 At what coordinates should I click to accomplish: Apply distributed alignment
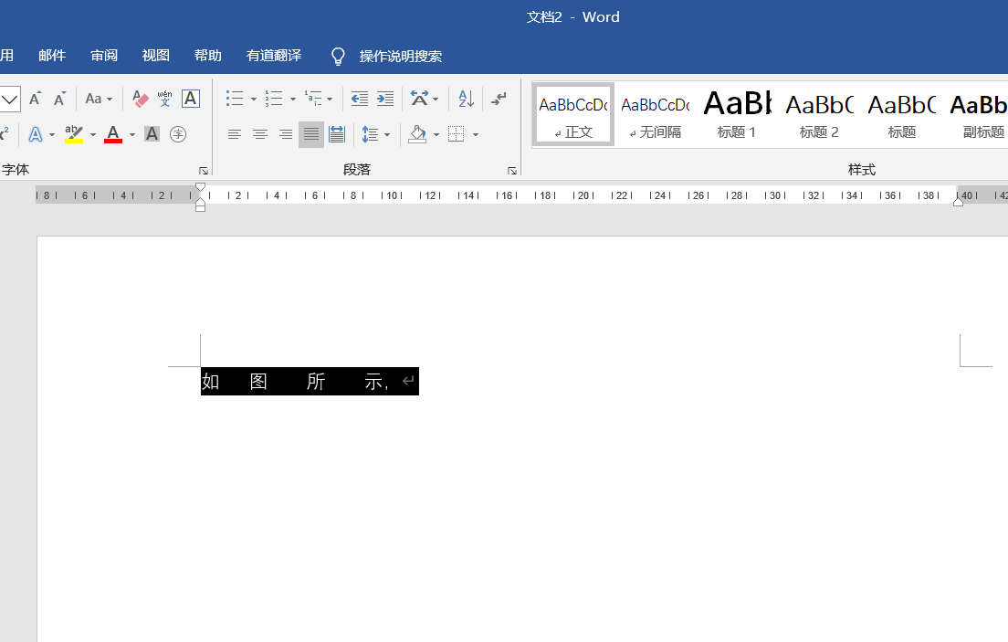(337, 134)
